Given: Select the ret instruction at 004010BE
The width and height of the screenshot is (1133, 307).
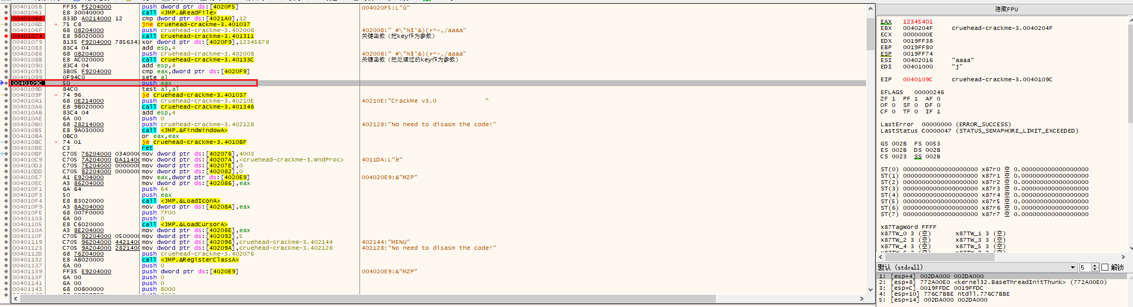Looking at the screenshot, I should (147, 148).
